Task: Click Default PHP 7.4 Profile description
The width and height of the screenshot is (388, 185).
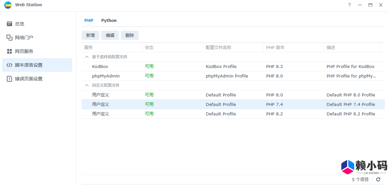Action: (351, 105)
